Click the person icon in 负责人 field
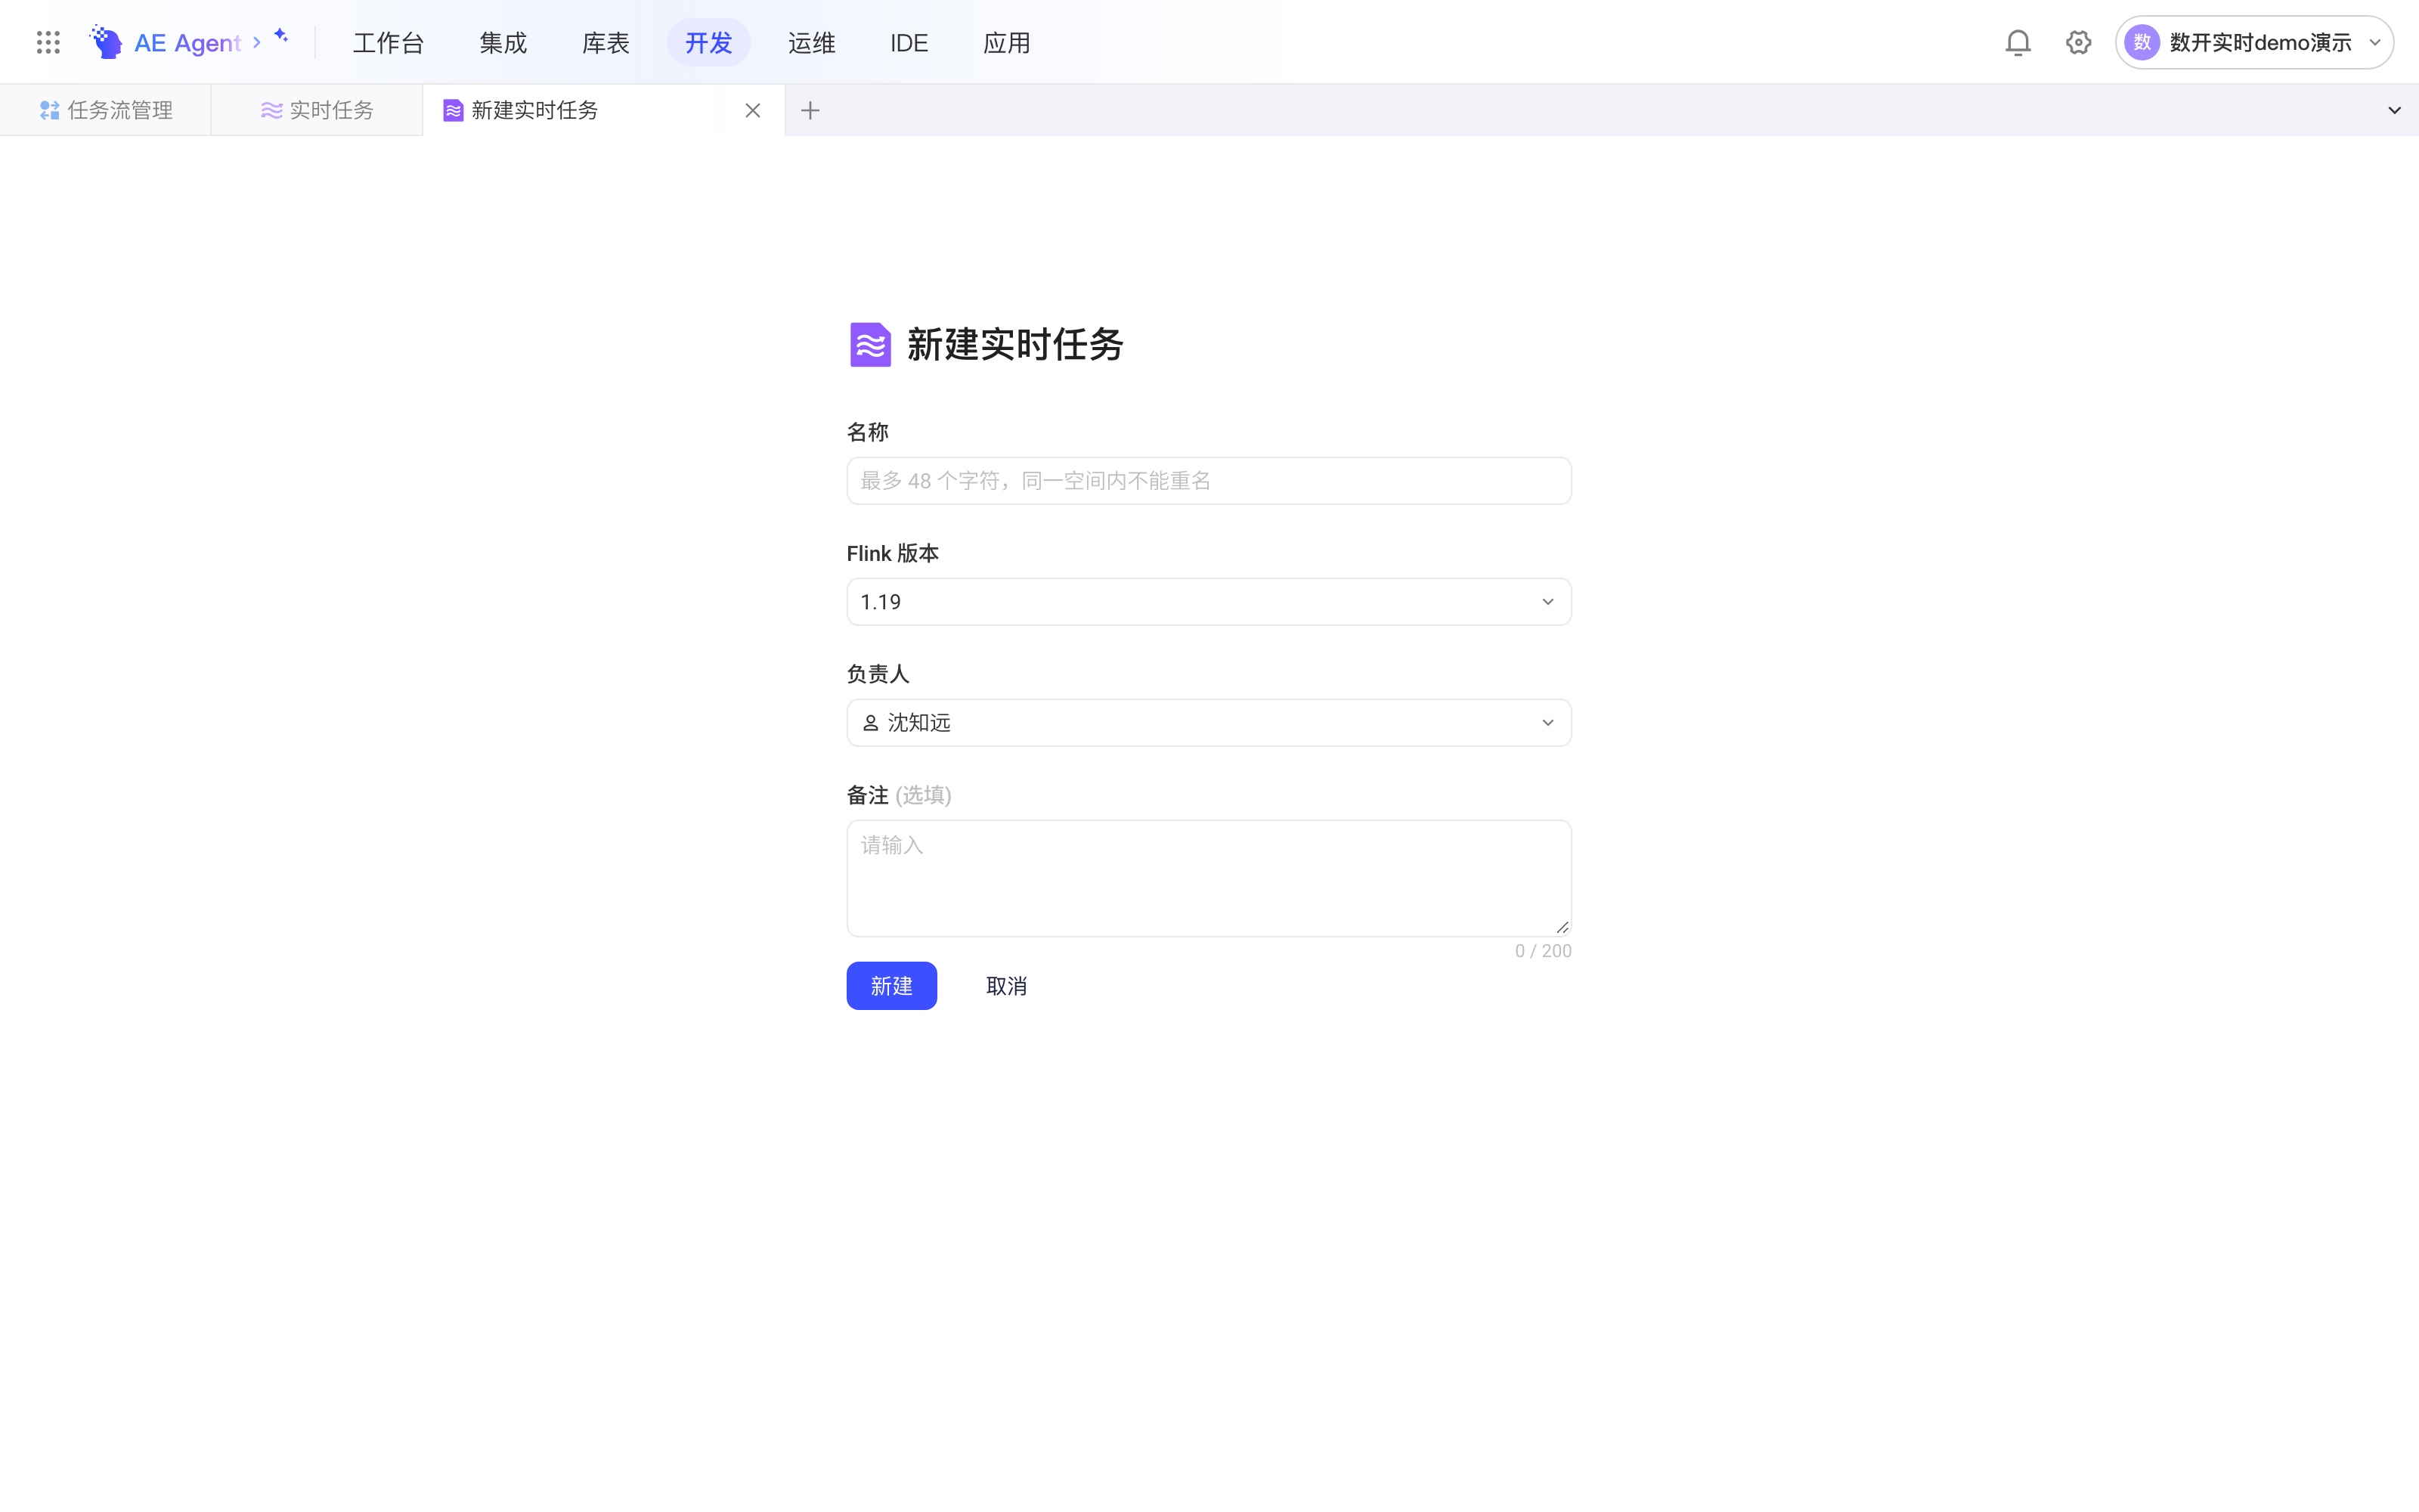Screen dimensions: 2419x1512 [869, 723]
